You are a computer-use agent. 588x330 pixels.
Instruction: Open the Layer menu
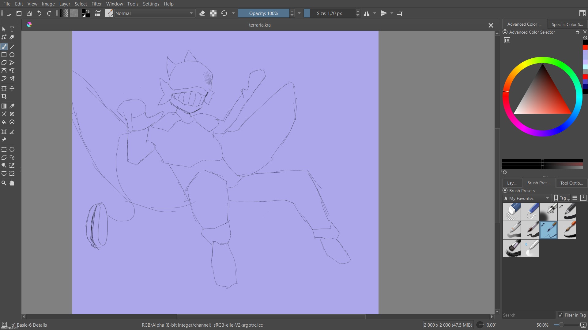tap(65, 4)
